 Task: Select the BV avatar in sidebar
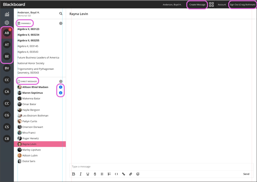pyautogui.click(x=7, y=68)
